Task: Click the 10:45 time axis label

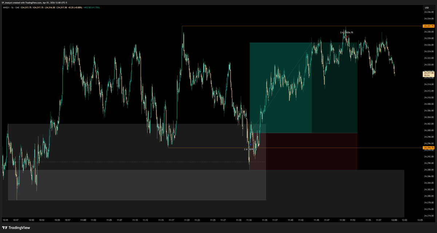Action: coord(5,220)
